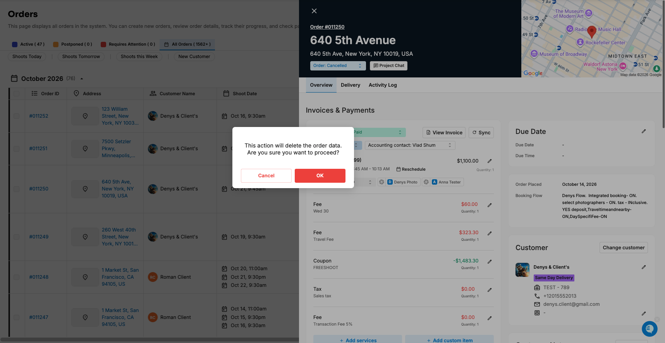Click the View Invoice button

pyautogui.click(x=444, y=132)
